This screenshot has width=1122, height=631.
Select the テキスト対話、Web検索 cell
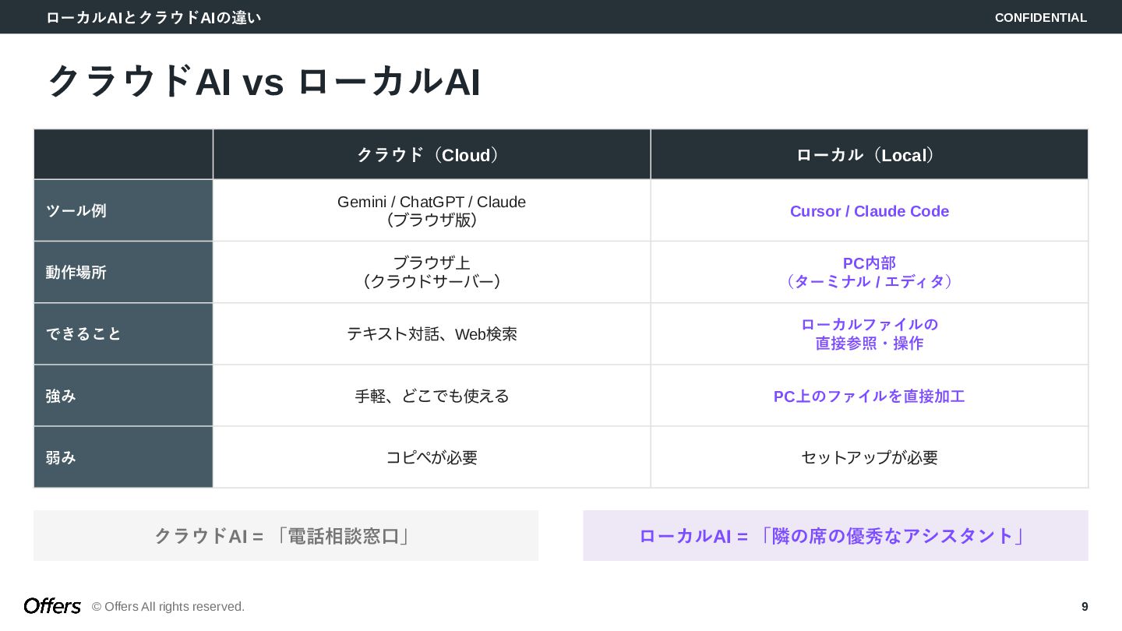(x=432, y=333)
